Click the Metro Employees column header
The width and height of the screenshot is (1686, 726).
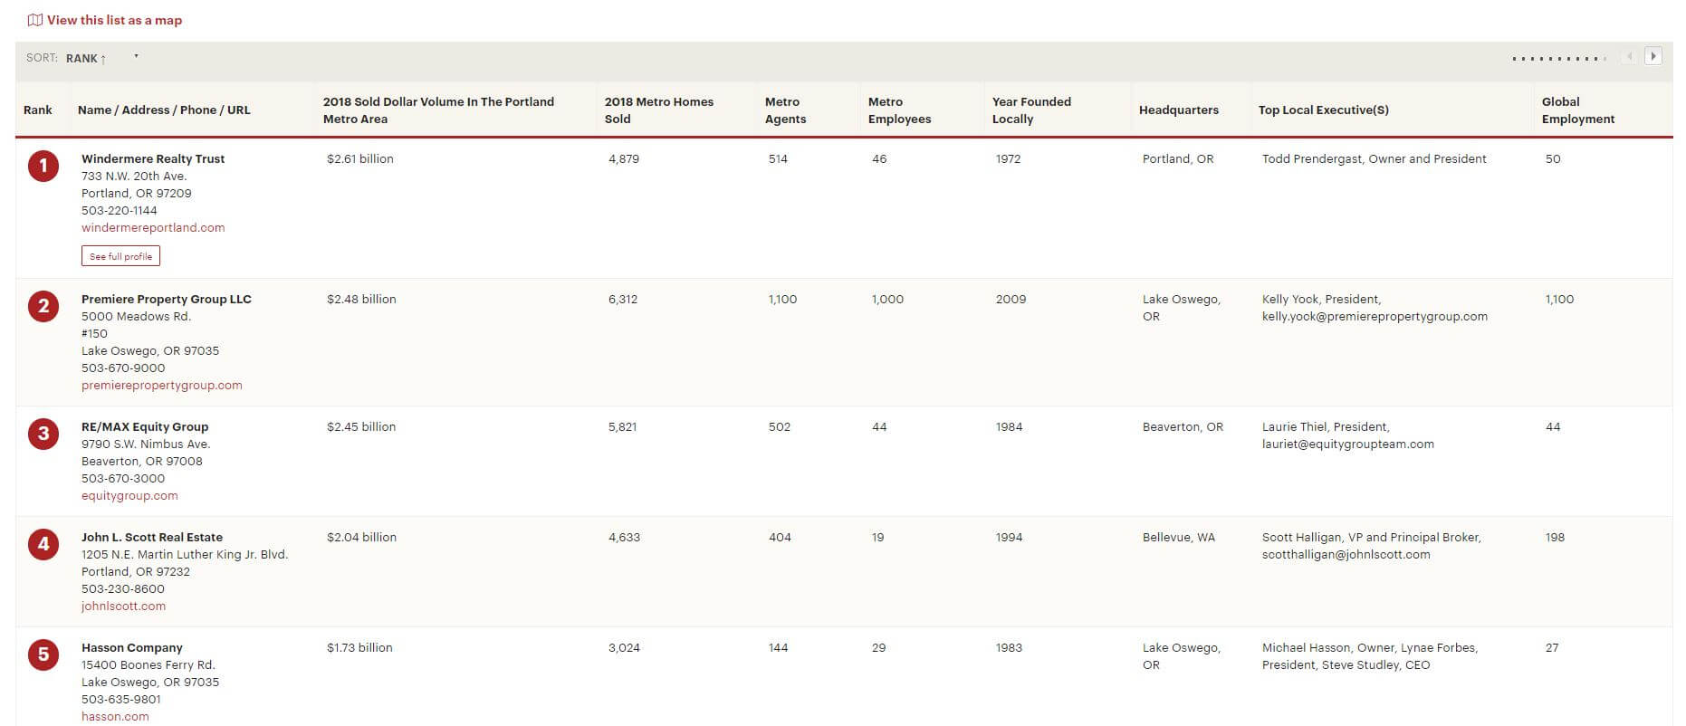pyautogui.click(x=899, y=110)
